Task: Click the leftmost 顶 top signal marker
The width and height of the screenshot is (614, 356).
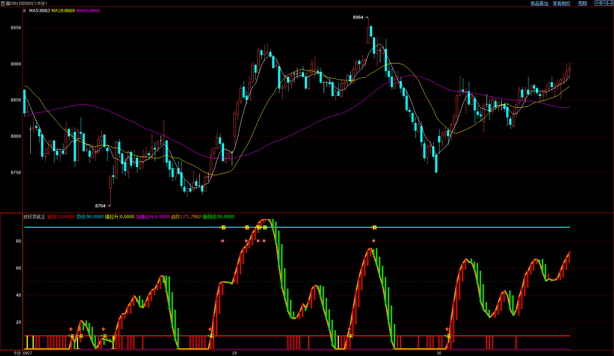Action: click(x=223, y=227)
